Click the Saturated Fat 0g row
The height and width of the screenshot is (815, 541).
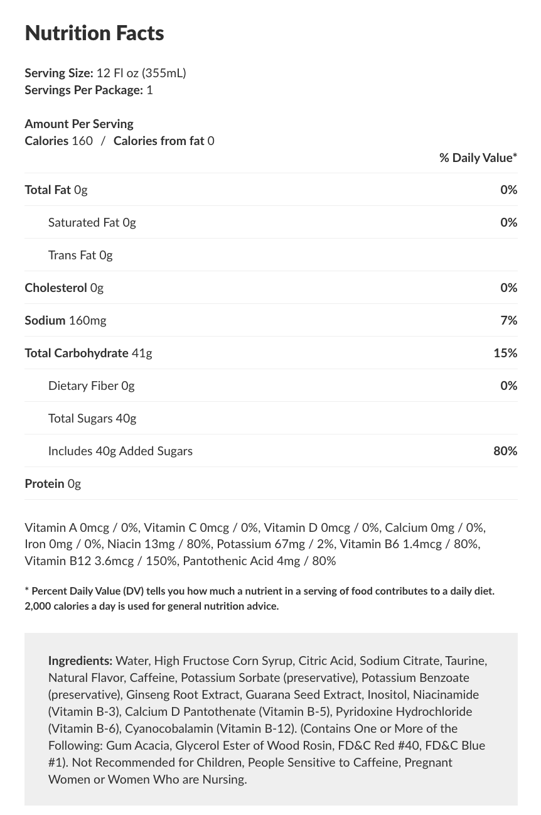click(92, 222)
